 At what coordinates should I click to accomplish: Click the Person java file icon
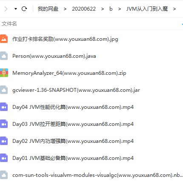(4, 56)
